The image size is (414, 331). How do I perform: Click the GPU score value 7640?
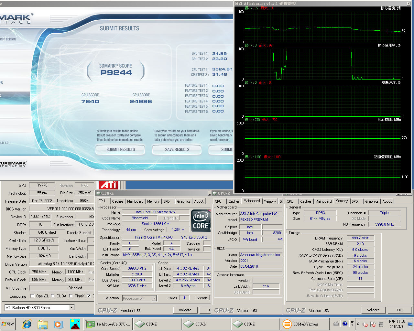[x=90, y=101]
